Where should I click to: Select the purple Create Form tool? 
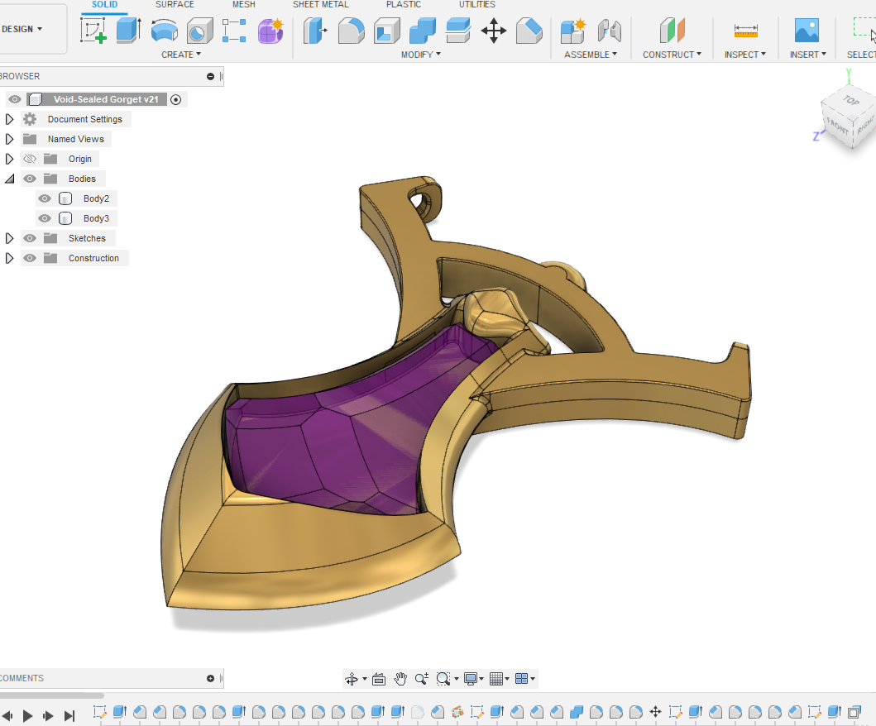pos(271,31)
